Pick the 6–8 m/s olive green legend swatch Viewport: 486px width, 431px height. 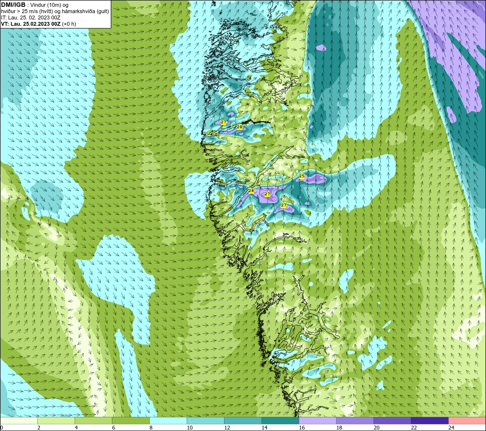[131, 421]
